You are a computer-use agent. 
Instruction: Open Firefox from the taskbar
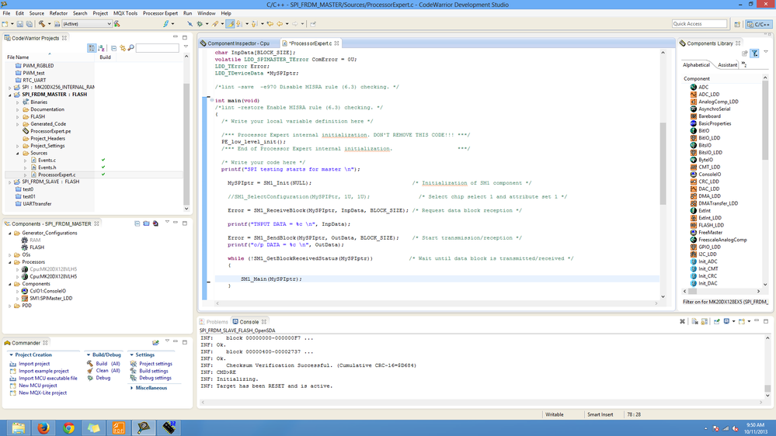[x=43, y=427]
